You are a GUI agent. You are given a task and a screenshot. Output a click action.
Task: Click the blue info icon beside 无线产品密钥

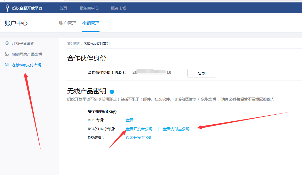[x=112, y=92]
